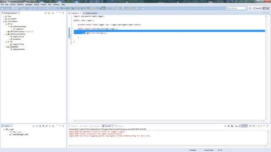This screenshot has width=271, height=152.
Task: Click Collapse All in Package Explorer
Action: [45, 13]
